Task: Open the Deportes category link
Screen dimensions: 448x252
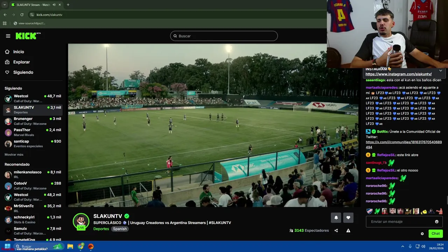Action: (101, 229)
